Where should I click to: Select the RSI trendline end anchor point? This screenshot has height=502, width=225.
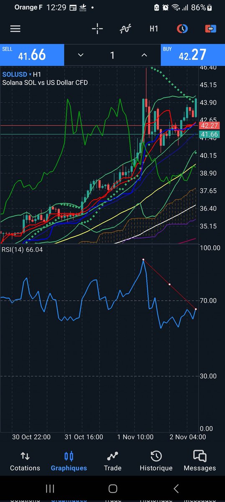pos(196,309)
